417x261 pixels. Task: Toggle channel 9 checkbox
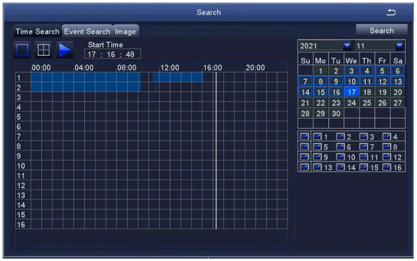tap(317, 157)
